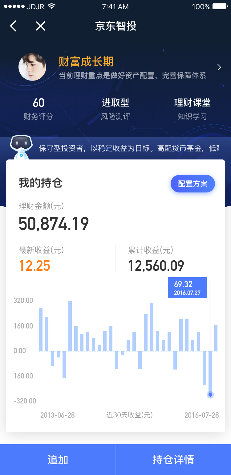Select the chart marker dot for 2016.07.27
The image size is (231, 475).
point(210,395)
